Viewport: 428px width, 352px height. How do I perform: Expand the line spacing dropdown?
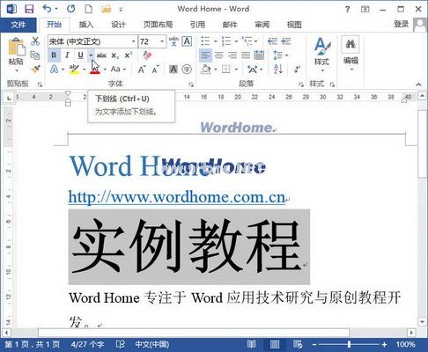(x=281, y=55)
